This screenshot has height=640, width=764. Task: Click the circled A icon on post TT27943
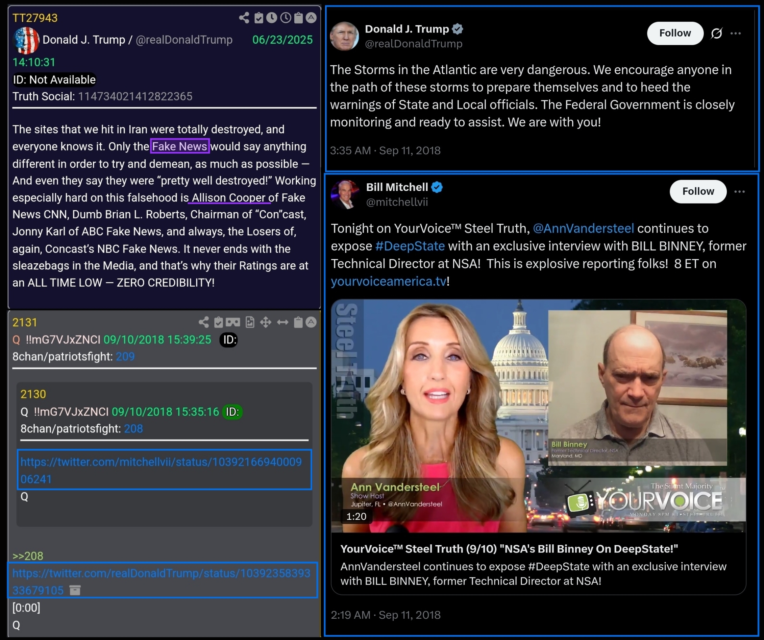point(311,18)
